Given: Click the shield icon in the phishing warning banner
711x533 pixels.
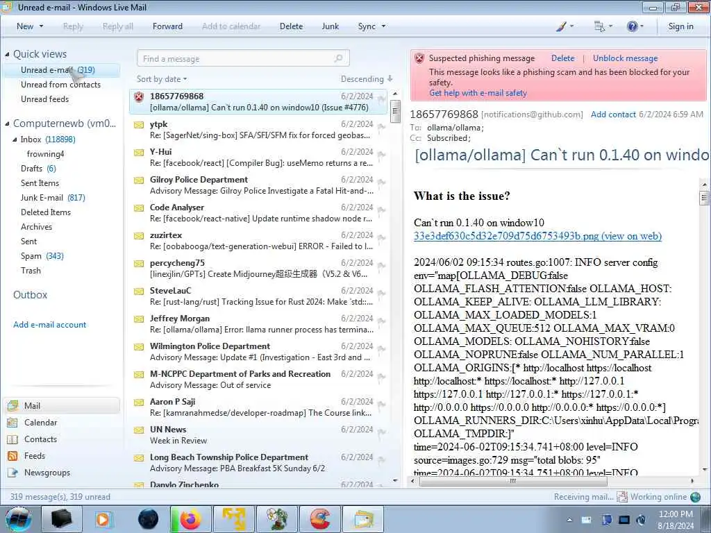Looking at the screenshot, I should [x=419, y=58].
